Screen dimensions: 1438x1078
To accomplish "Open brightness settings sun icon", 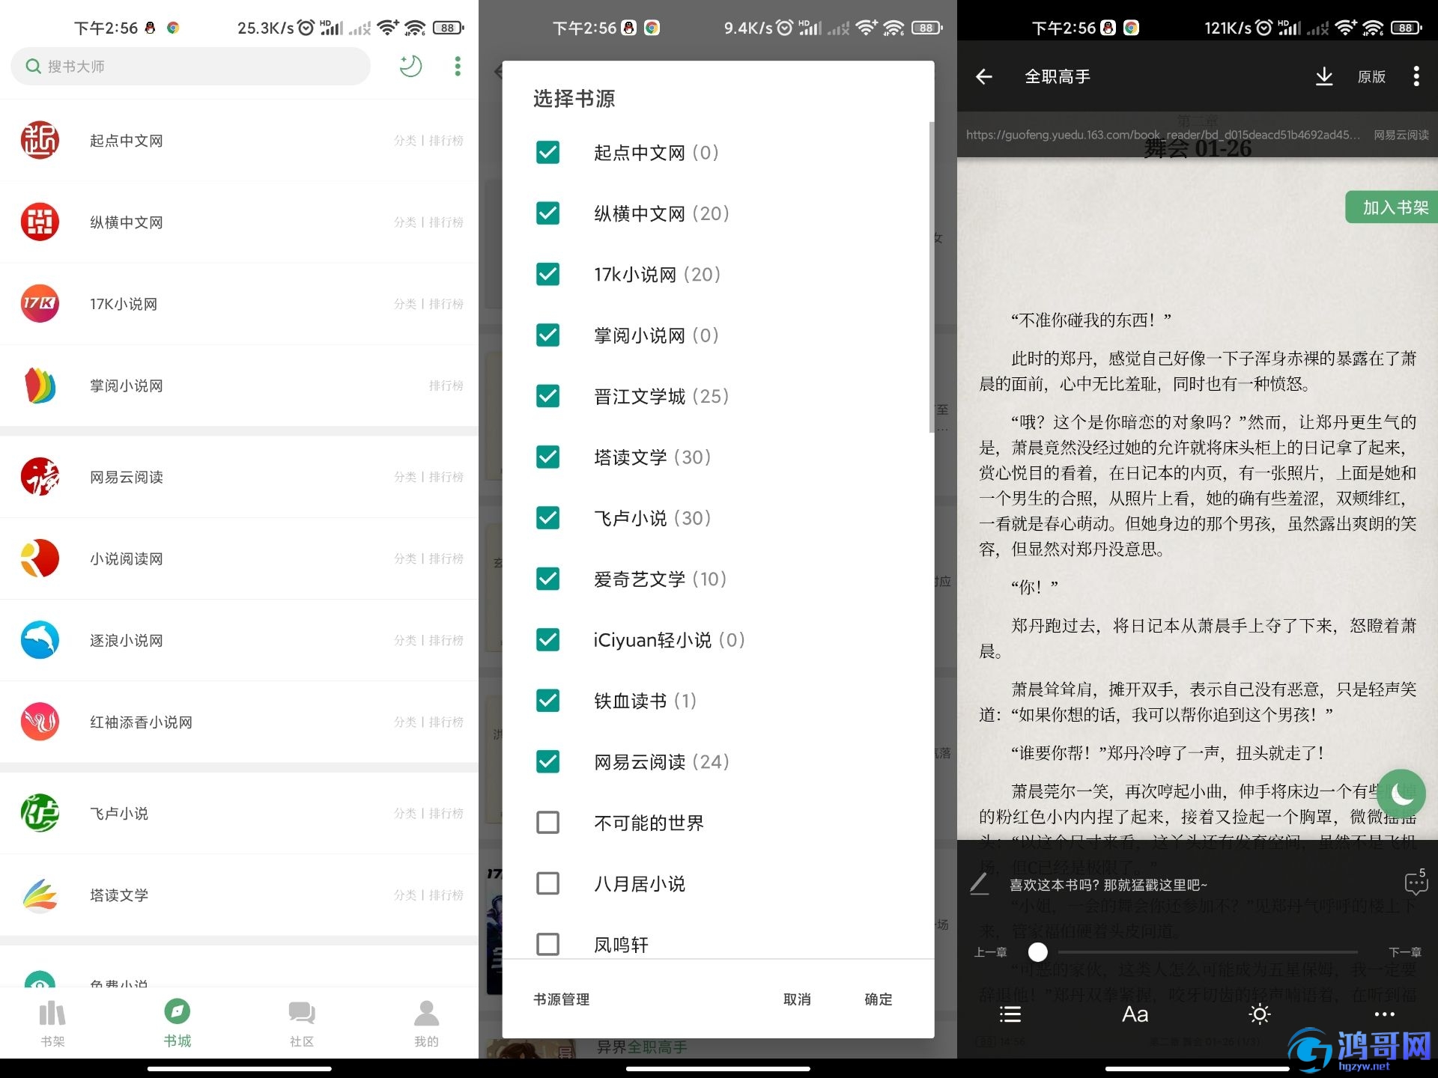I will 1260,1014.
